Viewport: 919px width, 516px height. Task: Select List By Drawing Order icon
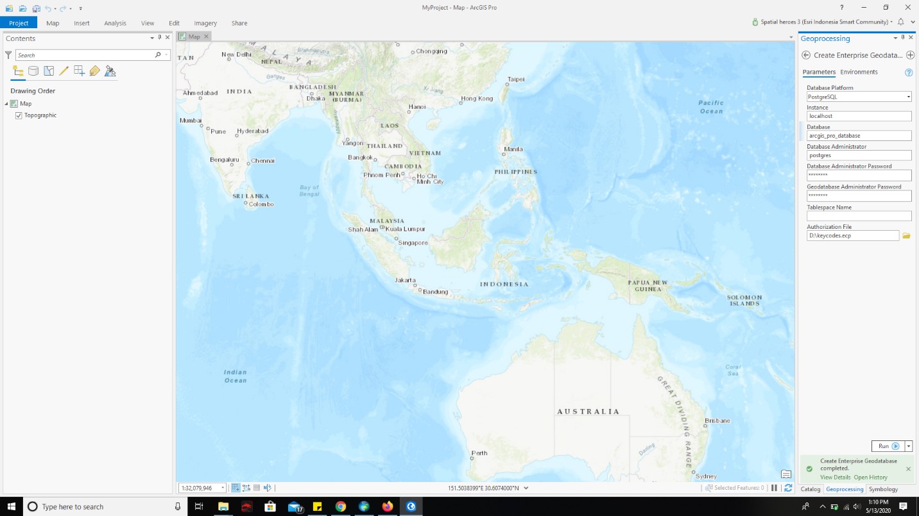pos(18,71)
